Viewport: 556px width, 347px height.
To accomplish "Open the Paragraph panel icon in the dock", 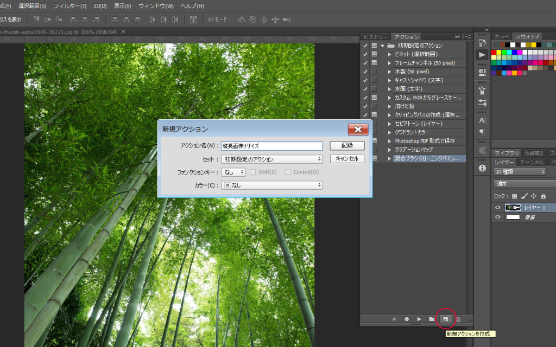I will pos(482,132).
